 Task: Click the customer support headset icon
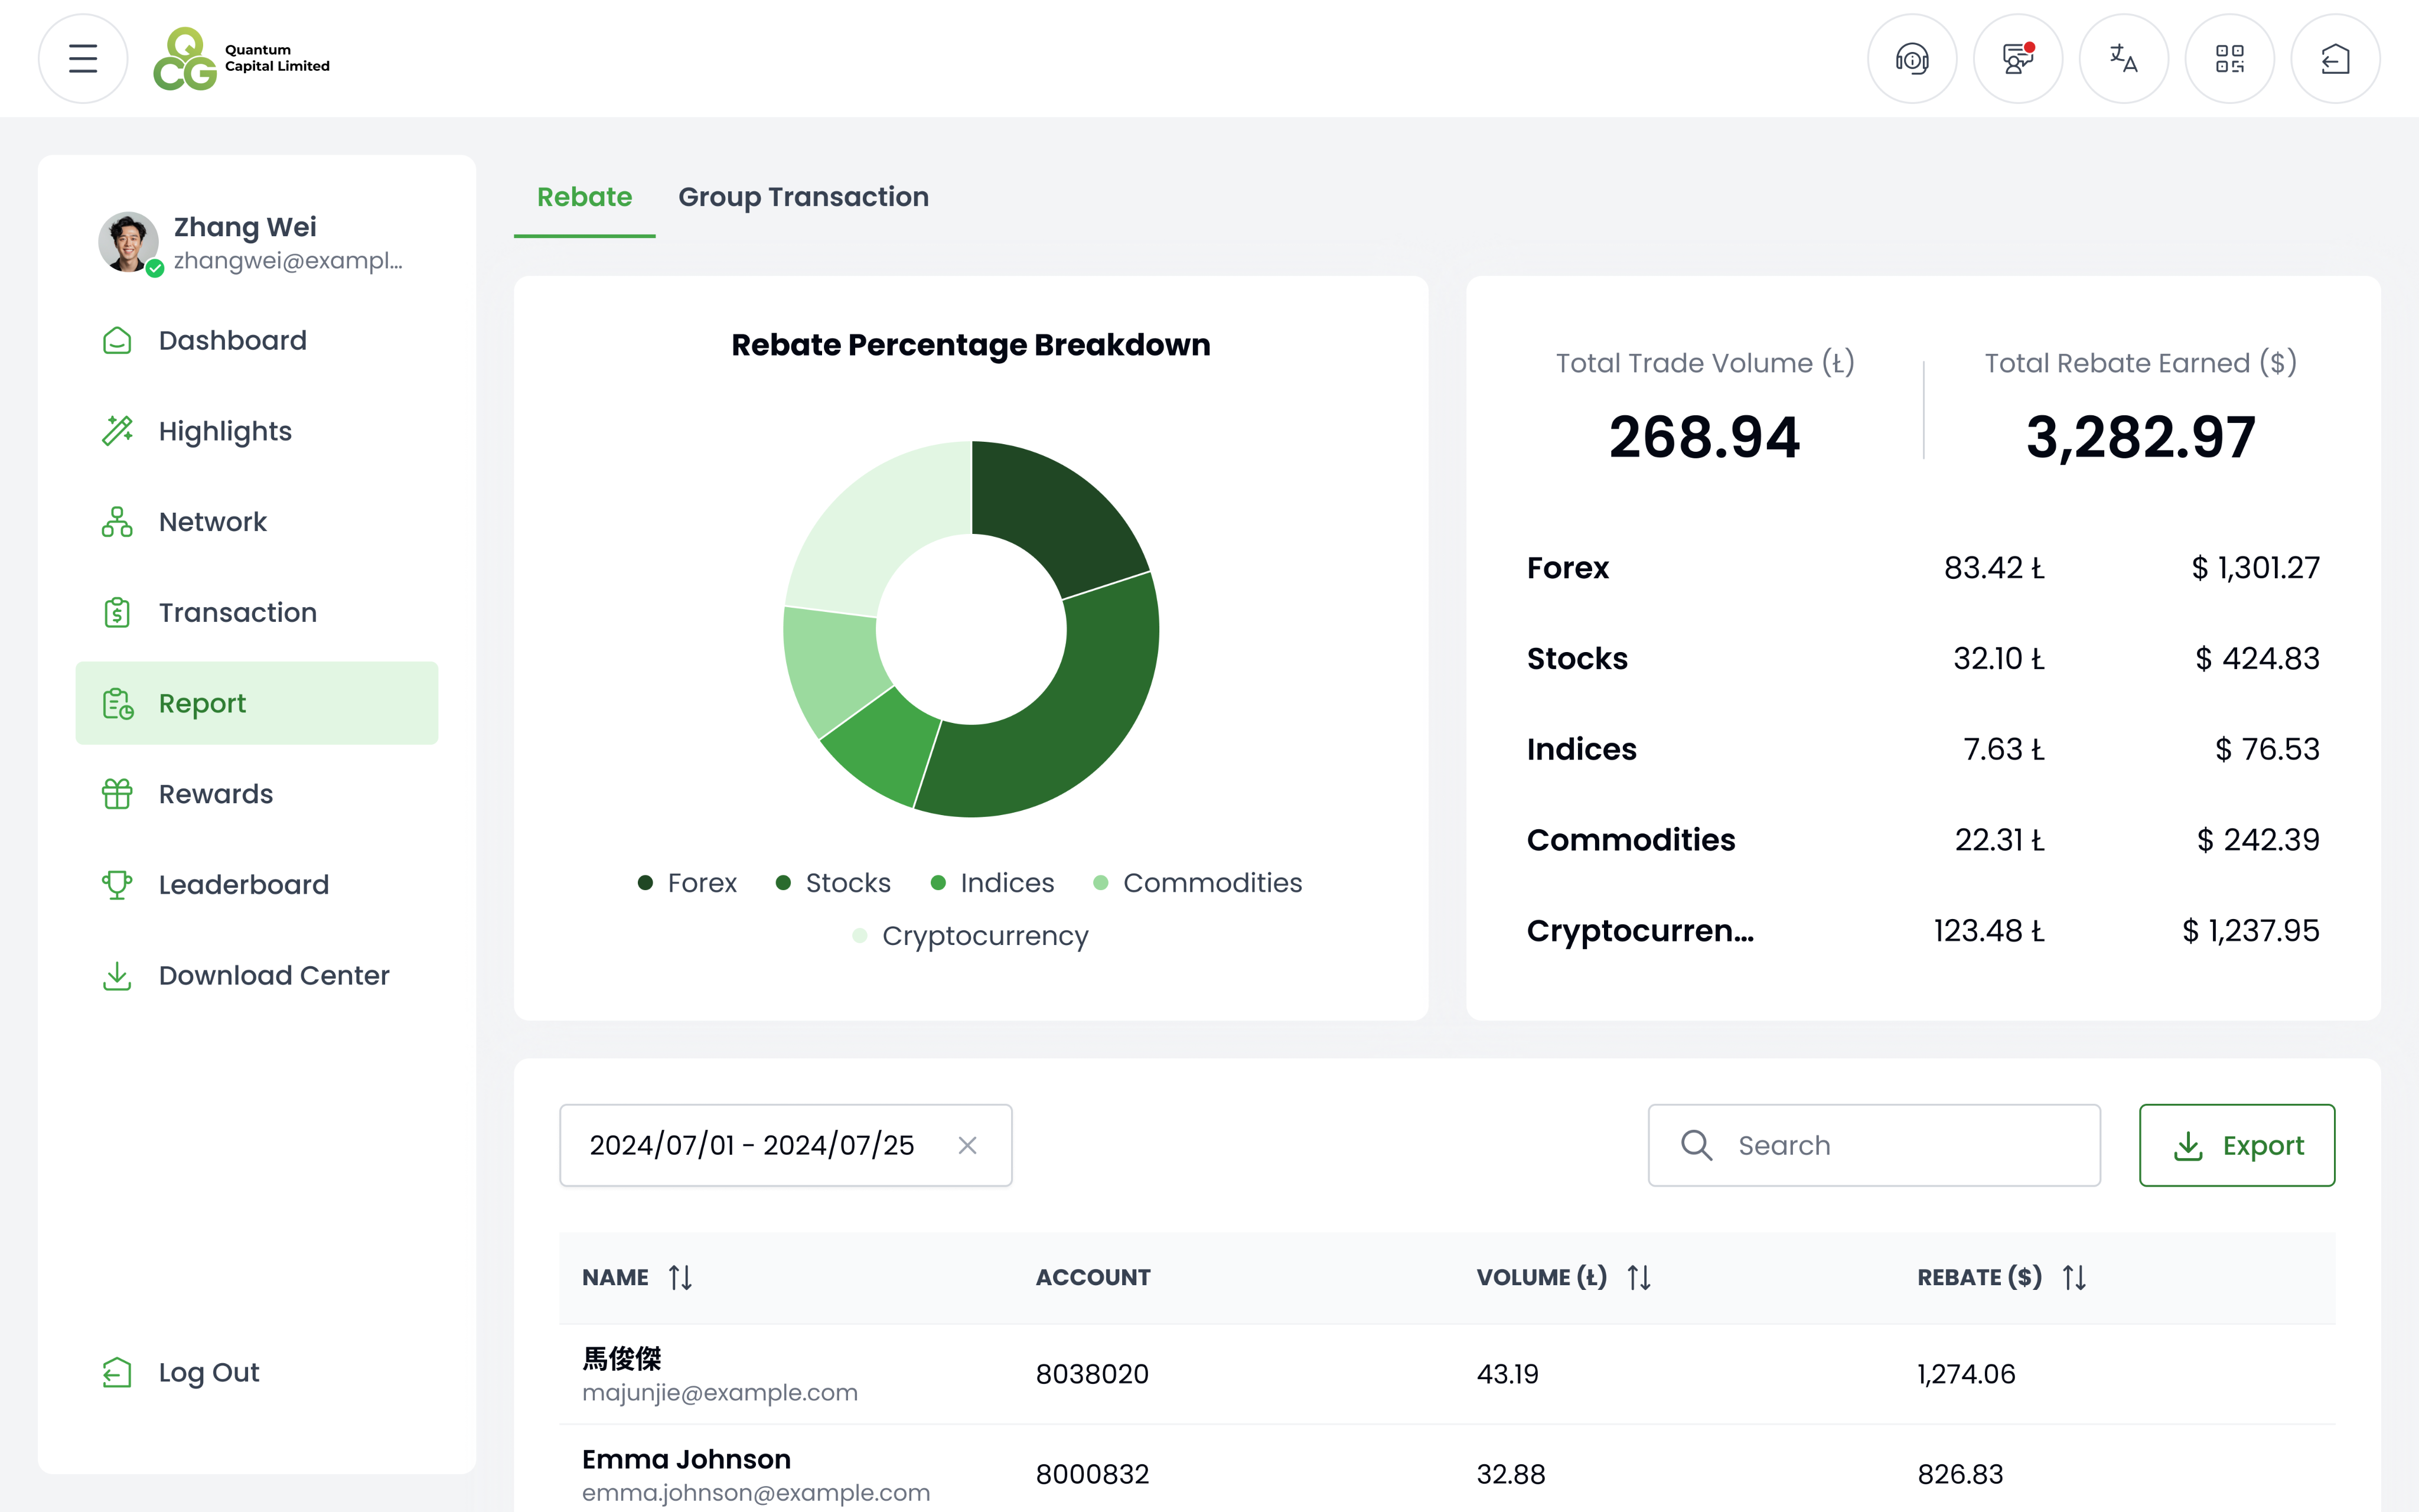click(x=1911, y=59)
